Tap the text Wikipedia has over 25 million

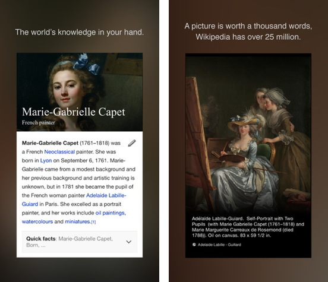(x=248, y=37)
